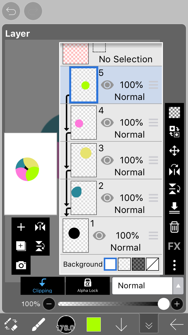The image size is (188, 335).
Task: Merge layer down with download arrow icon
Action: click(x=174, y=208)
